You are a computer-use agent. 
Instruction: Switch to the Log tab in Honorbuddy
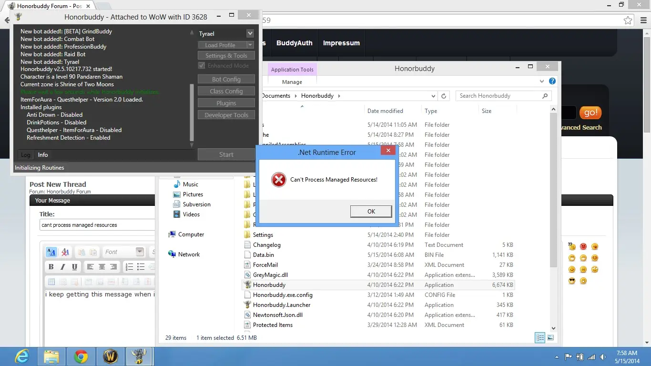point(26,155)
